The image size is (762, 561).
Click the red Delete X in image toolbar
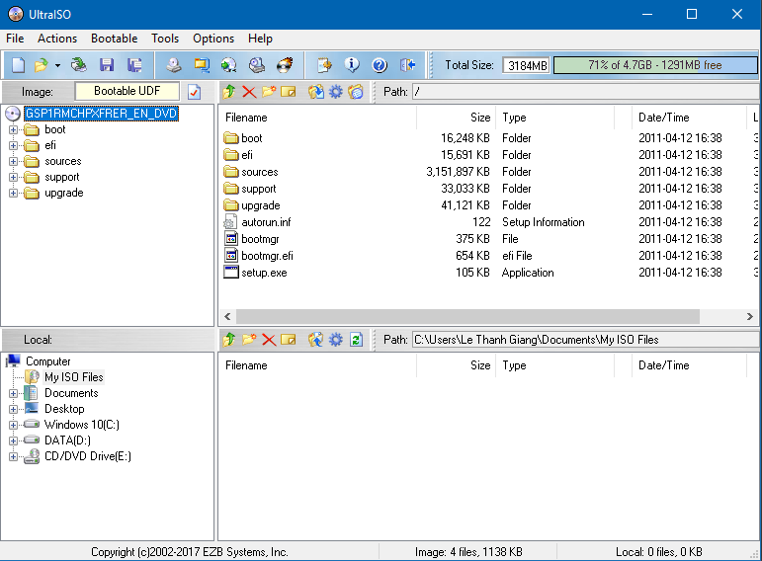(x=249, y=91)
